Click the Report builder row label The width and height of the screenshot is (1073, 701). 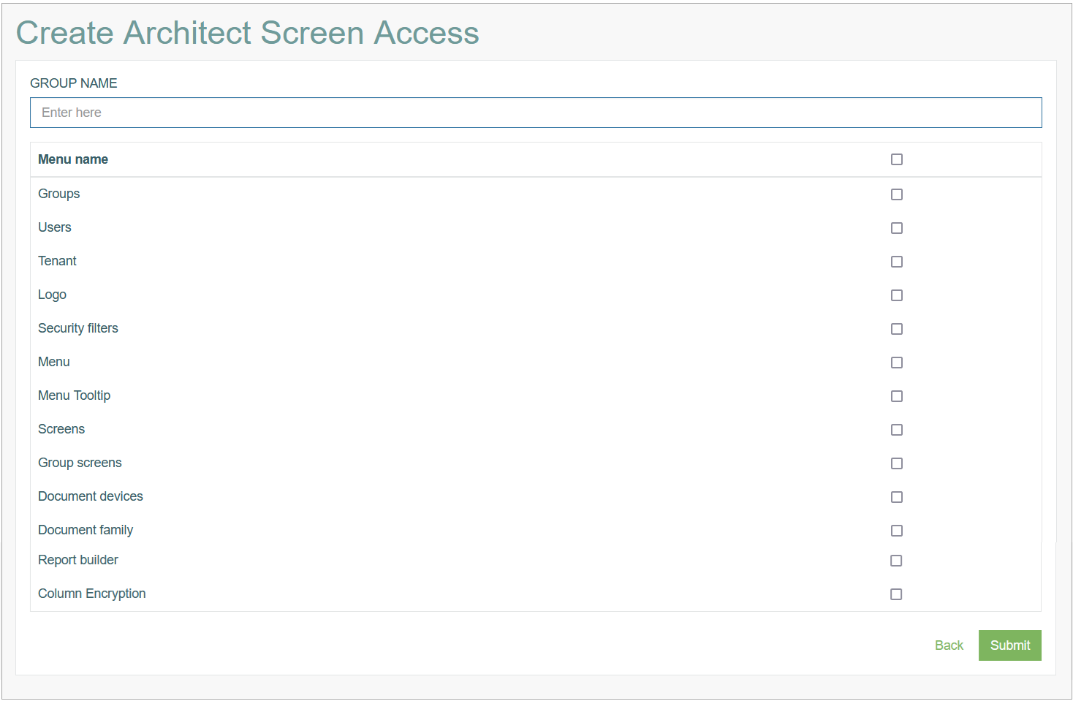tap(78, 560)
